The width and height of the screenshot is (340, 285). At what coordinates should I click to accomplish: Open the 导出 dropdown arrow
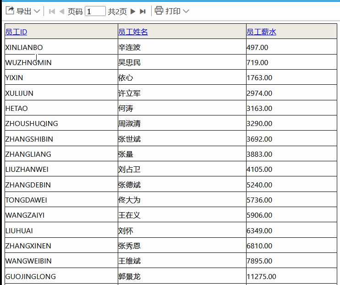[37, 11]
